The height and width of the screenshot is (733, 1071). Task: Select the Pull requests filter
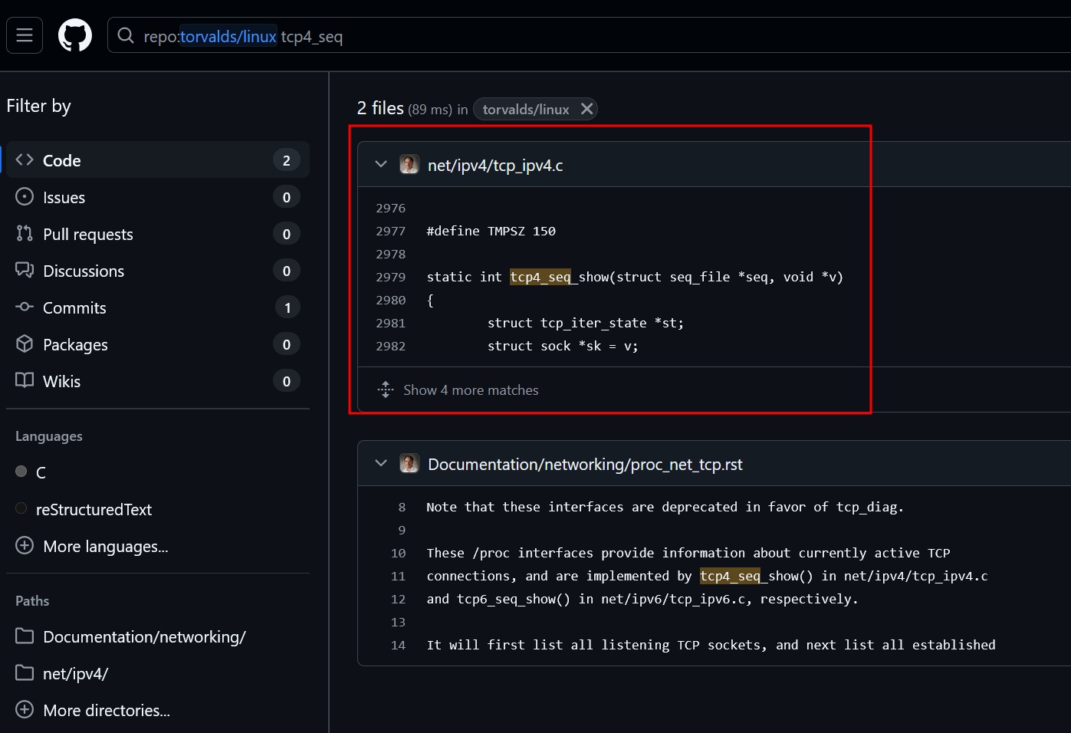(158, 234)
